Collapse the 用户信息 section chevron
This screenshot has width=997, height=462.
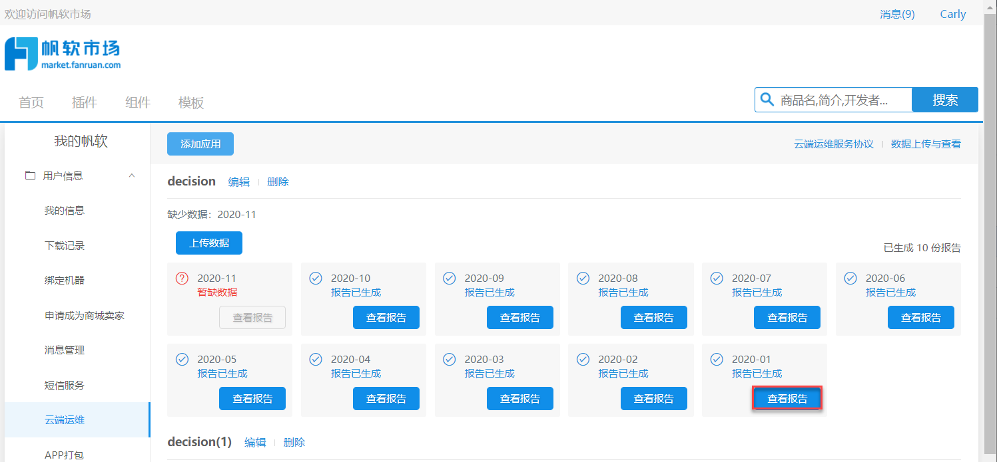pos(131,175)
